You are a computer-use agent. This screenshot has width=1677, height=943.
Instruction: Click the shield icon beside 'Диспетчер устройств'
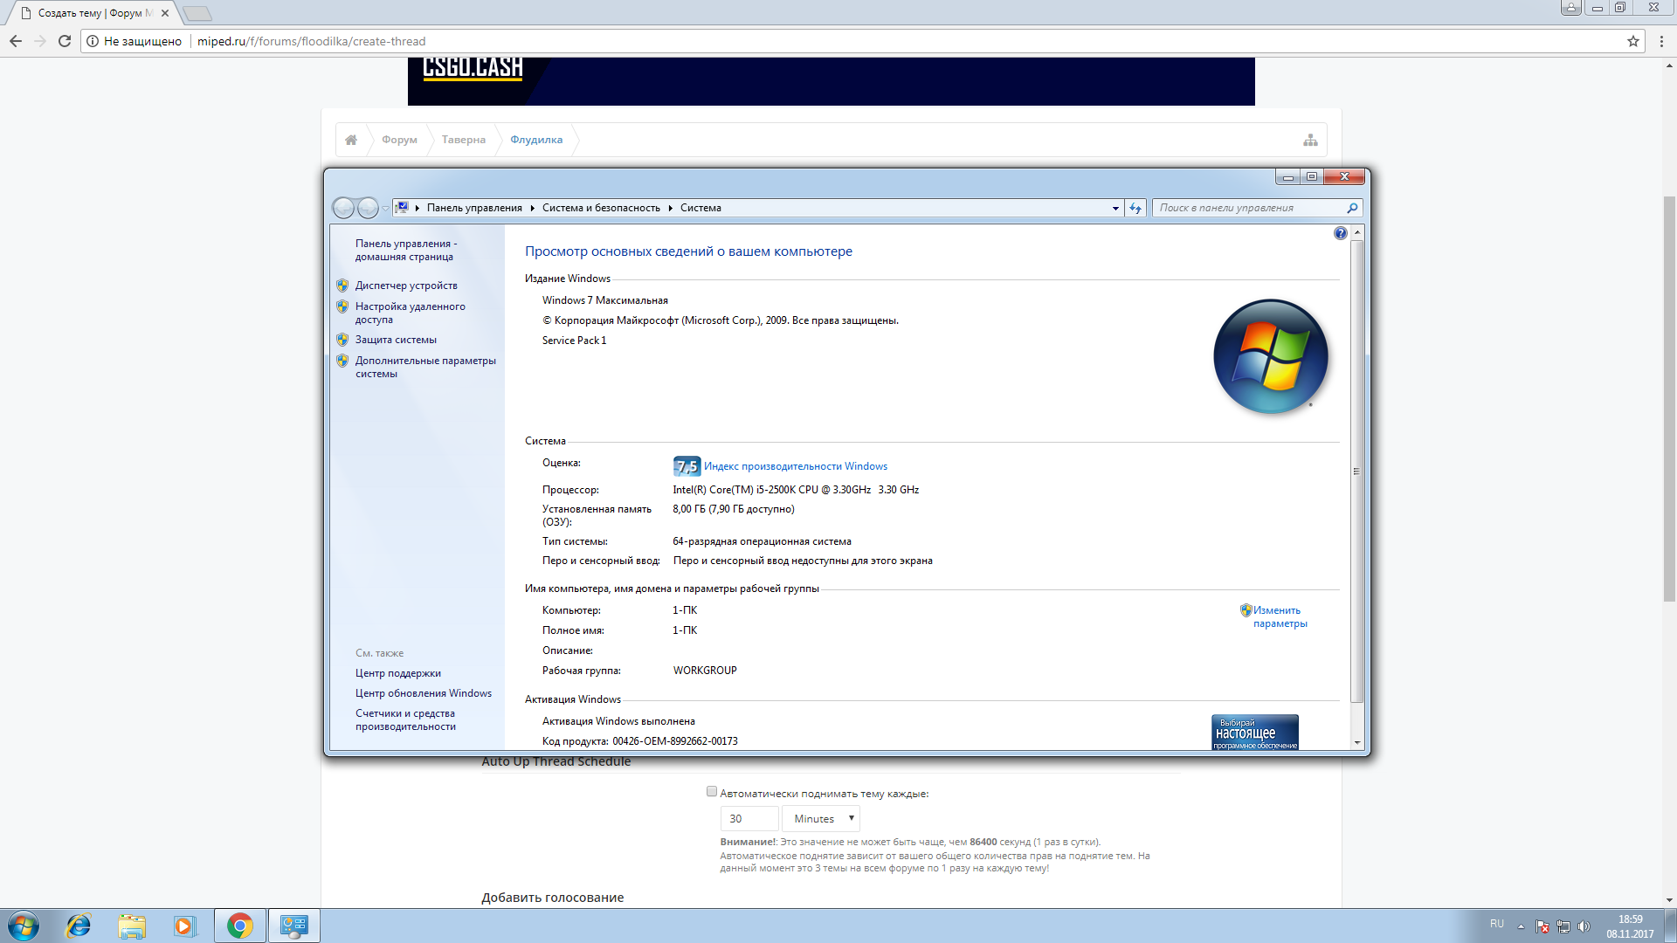click(x=342, y=286)
